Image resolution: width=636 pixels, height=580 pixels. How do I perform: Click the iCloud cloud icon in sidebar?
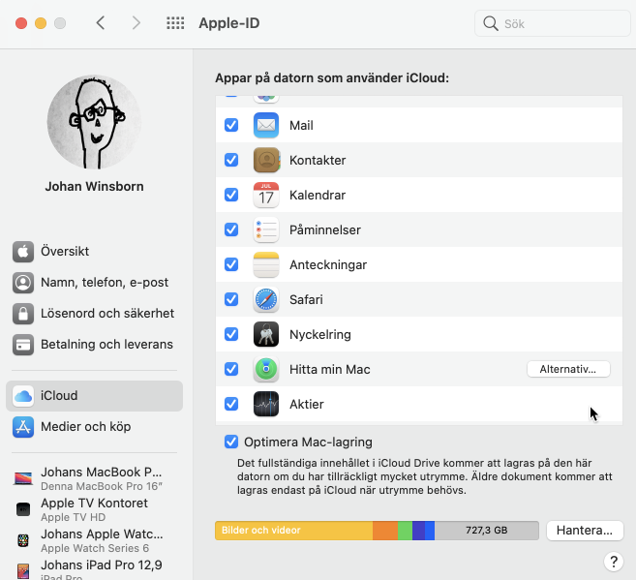tap(23, 396)
